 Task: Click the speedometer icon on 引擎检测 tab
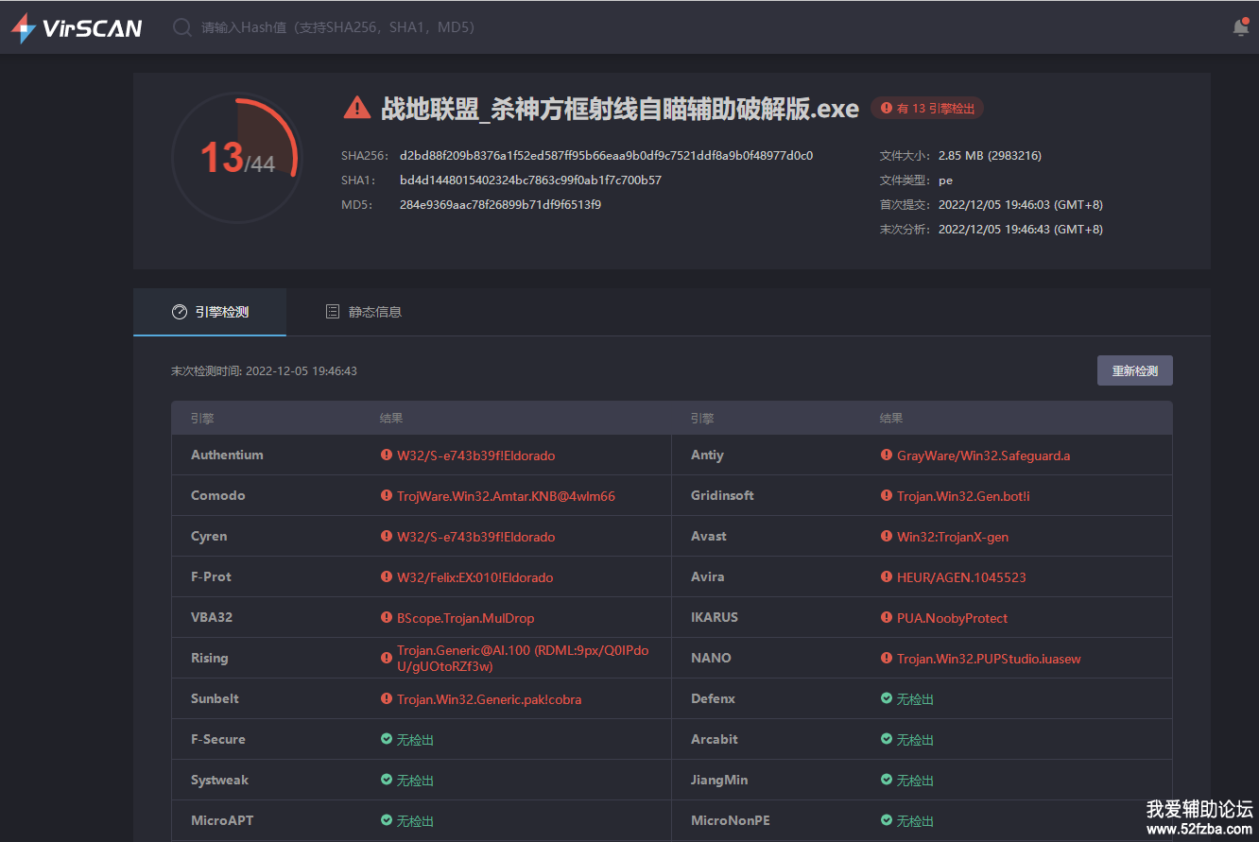[180, 312]
